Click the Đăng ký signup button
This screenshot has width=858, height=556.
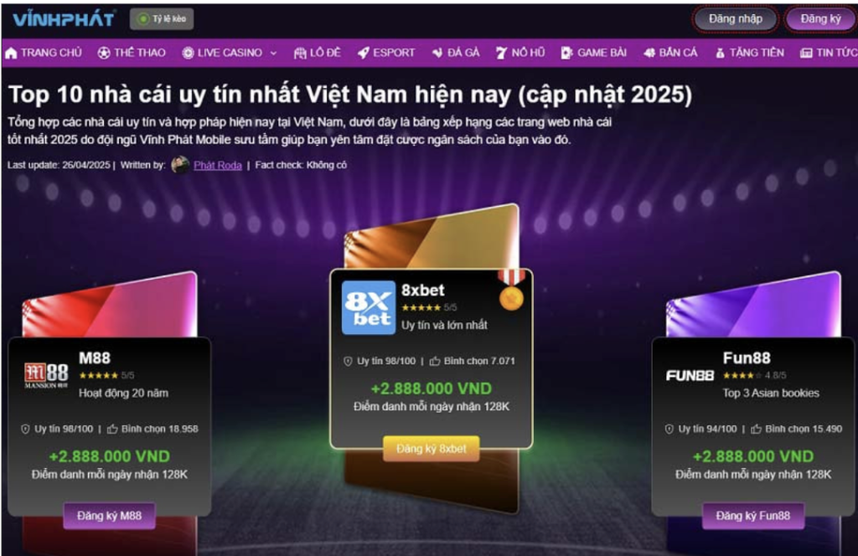[x=820, y=19]
